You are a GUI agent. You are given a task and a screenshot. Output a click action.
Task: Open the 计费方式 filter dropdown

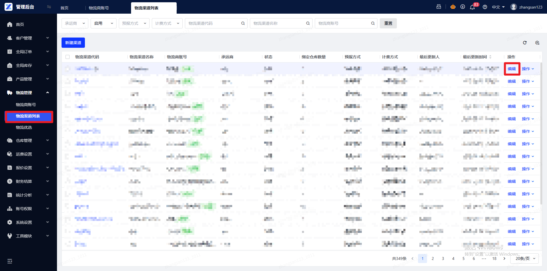pyautogui.click(x=167, y=23)
